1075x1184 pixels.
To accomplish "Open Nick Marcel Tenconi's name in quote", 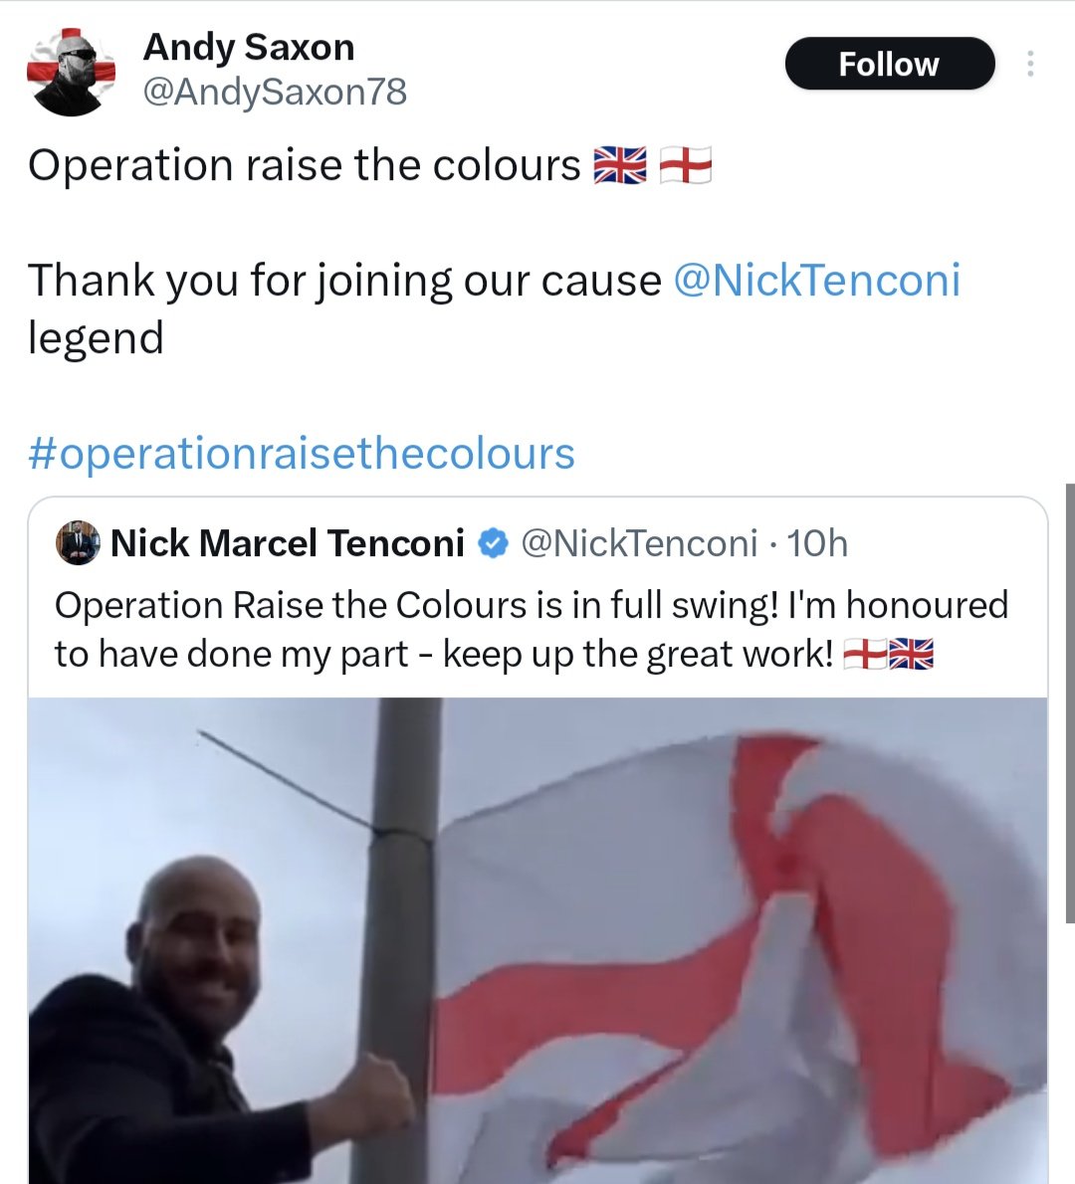I will pos(287,543).
